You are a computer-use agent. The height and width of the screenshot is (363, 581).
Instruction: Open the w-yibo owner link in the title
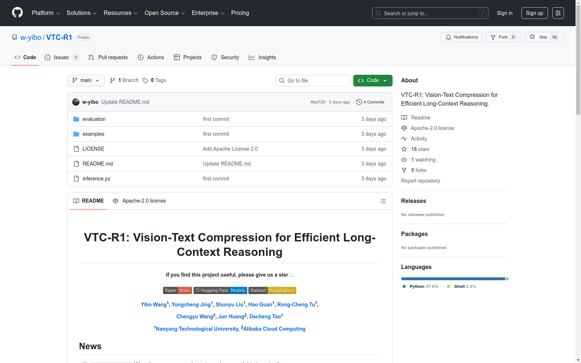coord(31,37)
